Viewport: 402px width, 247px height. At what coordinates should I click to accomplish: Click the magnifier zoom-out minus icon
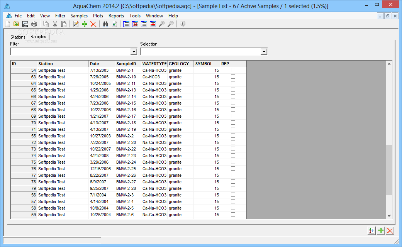(x=170, y=24)
